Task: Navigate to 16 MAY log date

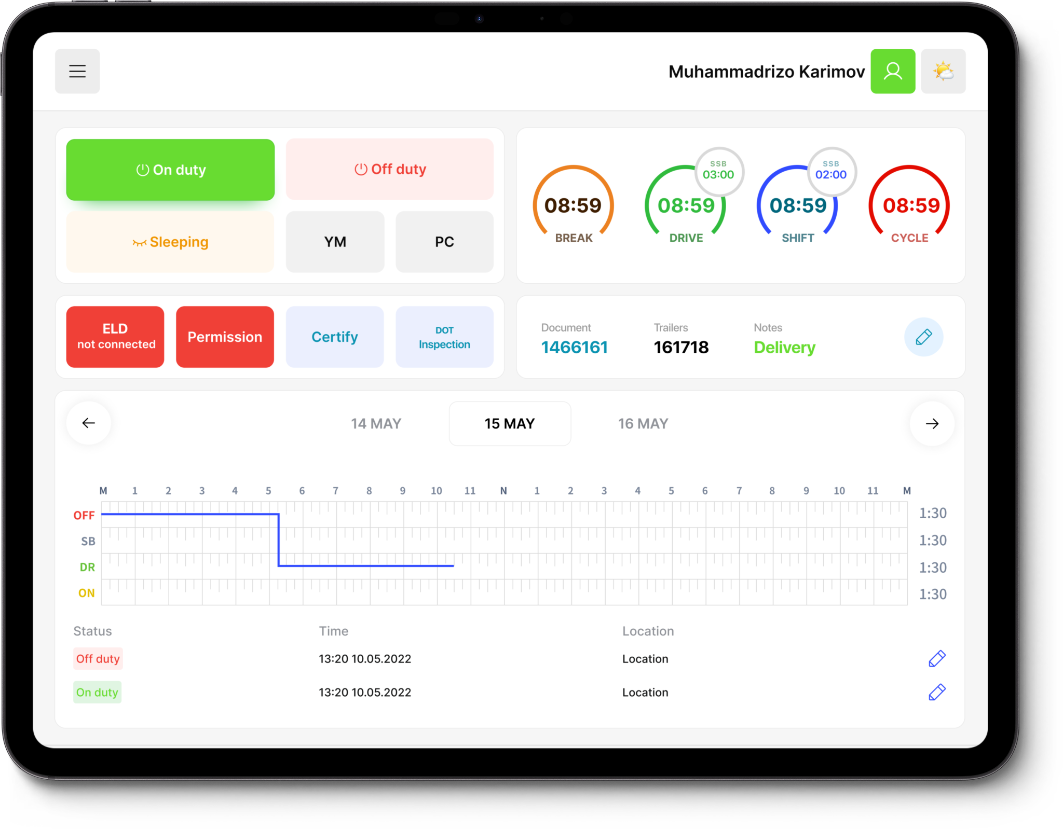Action: pos(643,423)
